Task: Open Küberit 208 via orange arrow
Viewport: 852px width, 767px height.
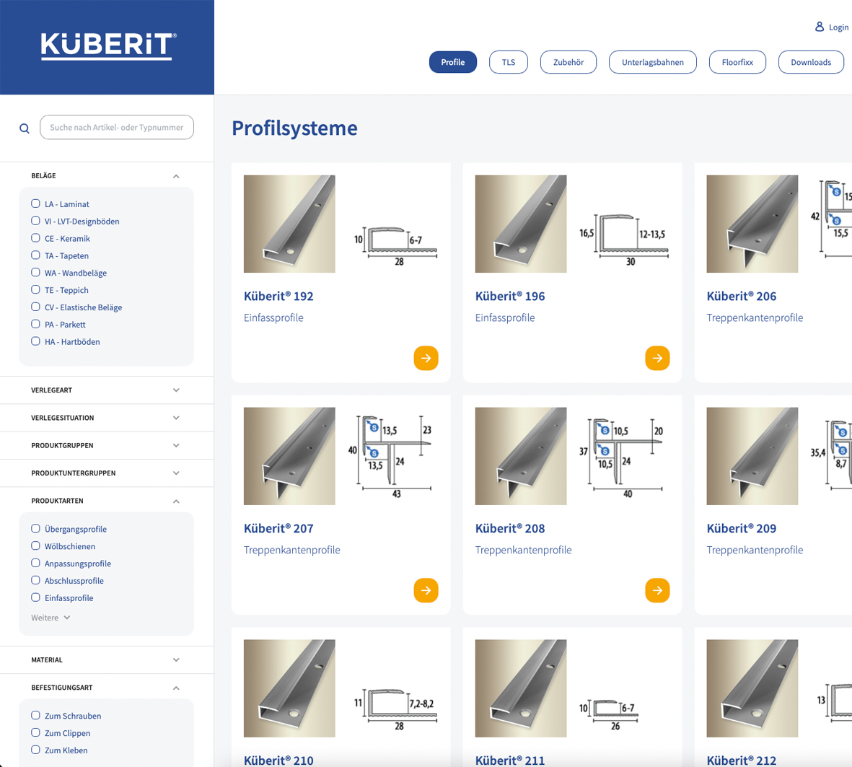Action: (656, 590)
